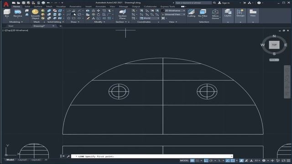The width and height of the screenshot is (292, 164).
Task: Click the Smooth Object mesh tool
Action: coord(35,14)
